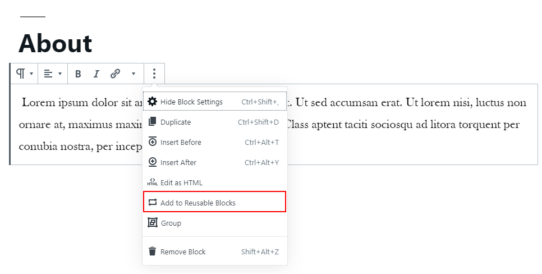Screen dimensions: 542x274
Task: Click the Insert Before icon
Action: point(153,141)
